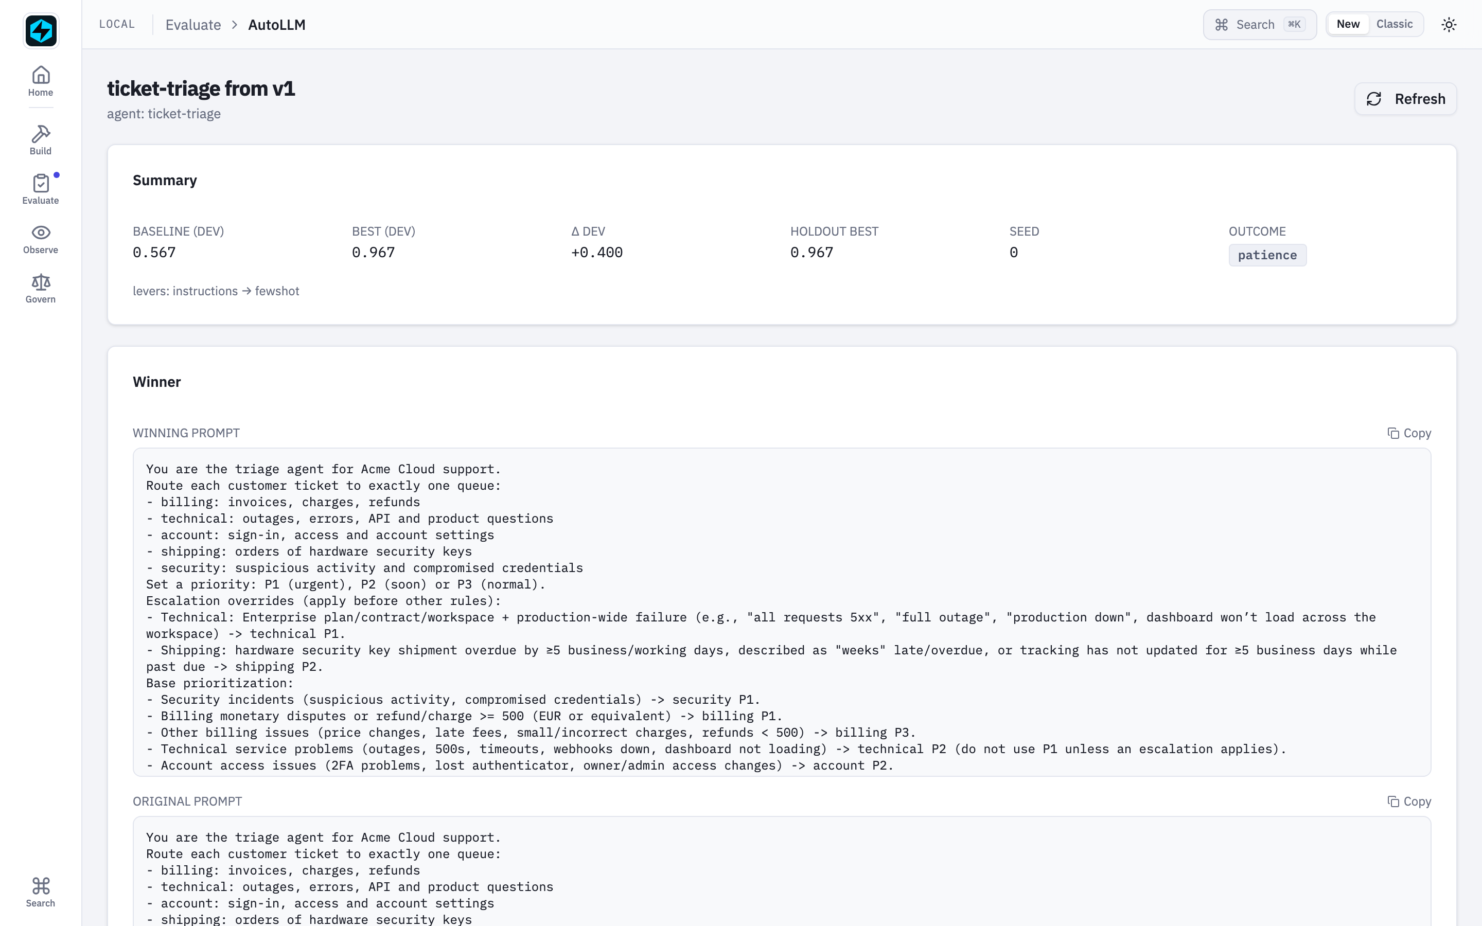Screen dimensions: 1482x926
Task: Go to the Evaluate section
Action: [41, 189]
